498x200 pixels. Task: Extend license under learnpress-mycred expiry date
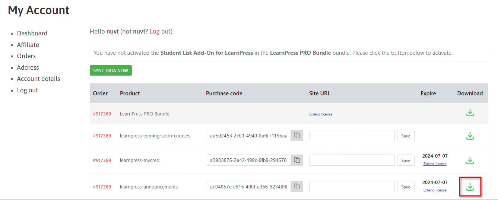point(435,164)
